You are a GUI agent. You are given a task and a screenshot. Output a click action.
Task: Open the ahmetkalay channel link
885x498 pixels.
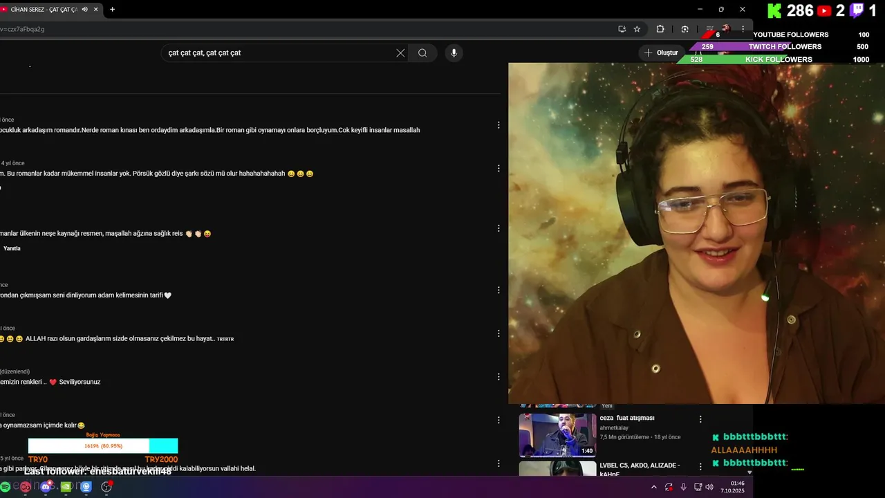point(614,428)
